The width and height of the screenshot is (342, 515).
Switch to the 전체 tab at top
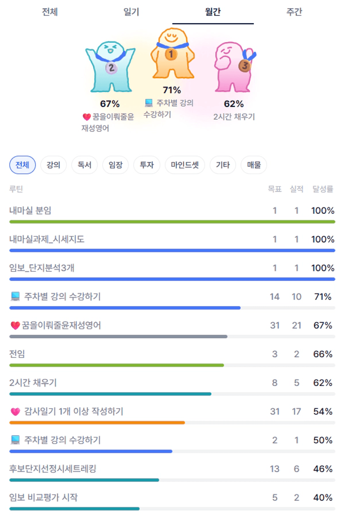pos(50,12)
